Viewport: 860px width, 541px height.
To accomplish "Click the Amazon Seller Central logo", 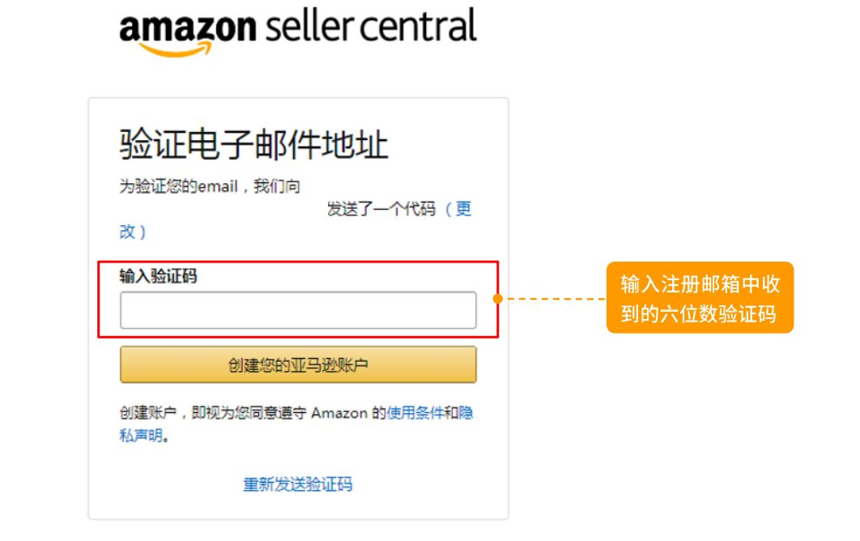I will (297, 31).
